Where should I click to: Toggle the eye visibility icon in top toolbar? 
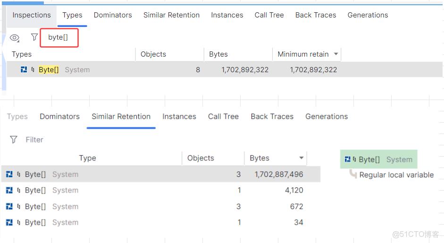point(15,38)
